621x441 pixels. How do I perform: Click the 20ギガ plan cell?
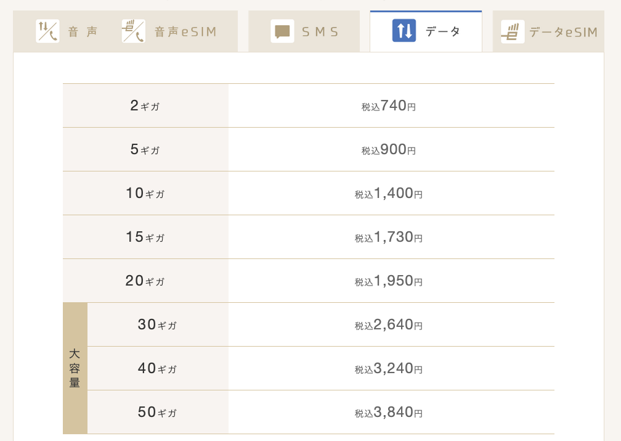click(x=145, y=281)
